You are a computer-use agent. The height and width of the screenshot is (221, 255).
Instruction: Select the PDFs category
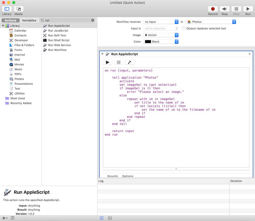coord(18,74)
